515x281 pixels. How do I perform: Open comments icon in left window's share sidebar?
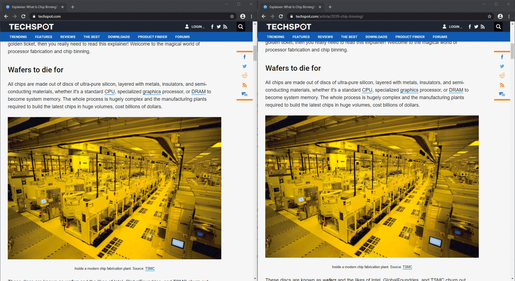[x=245, y=94]
